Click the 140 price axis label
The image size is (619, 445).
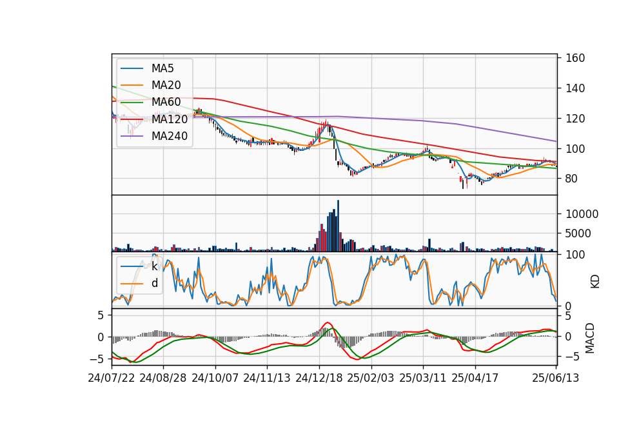click(575, 88)
